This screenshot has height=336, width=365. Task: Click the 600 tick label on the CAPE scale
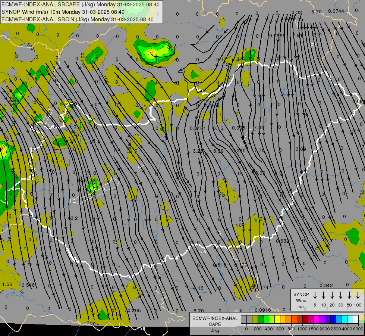pyautogui.click(x=280, y=329)
